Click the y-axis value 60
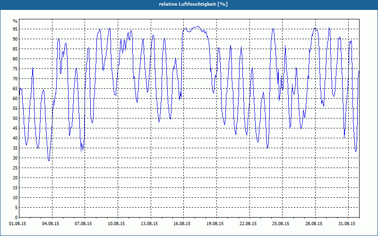Image resolution: width=378 pixels, height=236 pixels. point(15,99)
